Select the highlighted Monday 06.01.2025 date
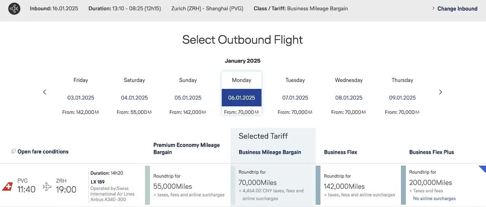This screenshot has height=207, width=486. [241, 97]
